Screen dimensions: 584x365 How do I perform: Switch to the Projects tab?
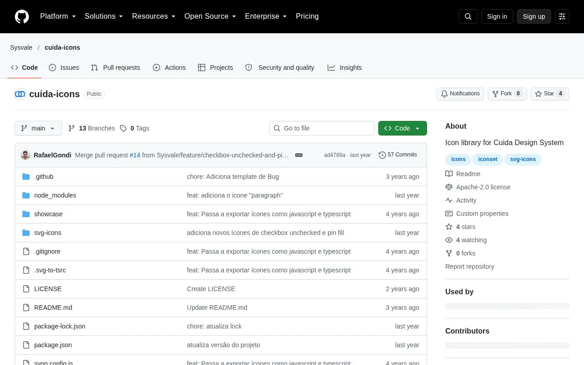point(215,68)
